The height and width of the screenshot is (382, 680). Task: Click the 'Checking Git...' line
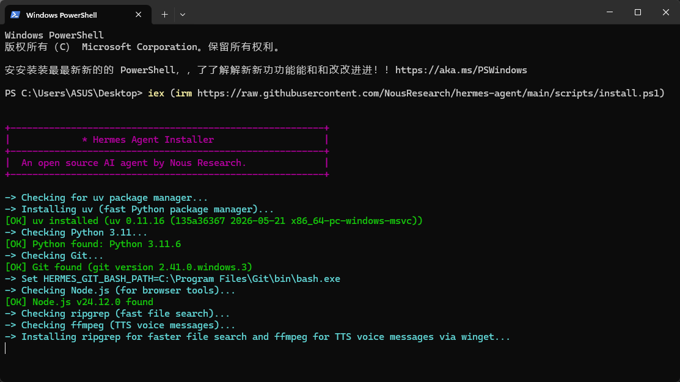pyautogui.click(x=54, y=256)
